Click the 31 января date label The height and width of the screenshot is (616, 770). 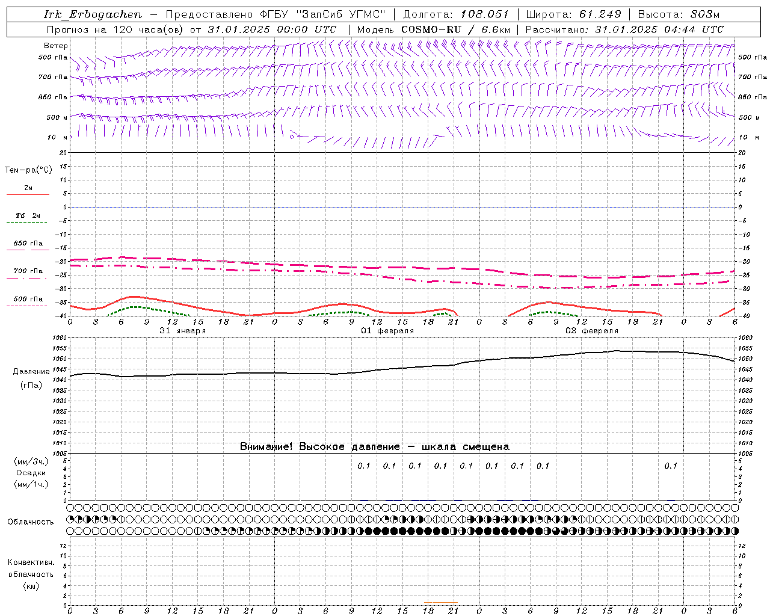(x=183, y=331)
